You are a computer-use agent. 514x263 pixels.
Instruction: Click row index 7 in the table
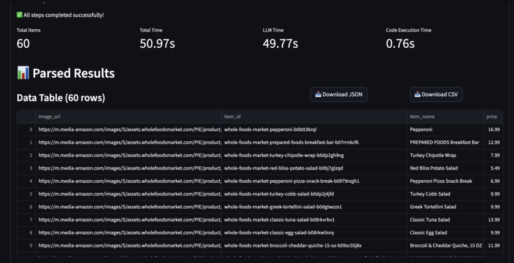[26, 220]
